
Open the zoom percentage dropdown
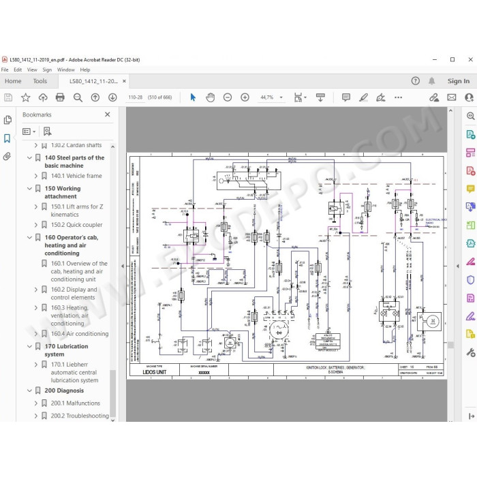tap(281, 97)
